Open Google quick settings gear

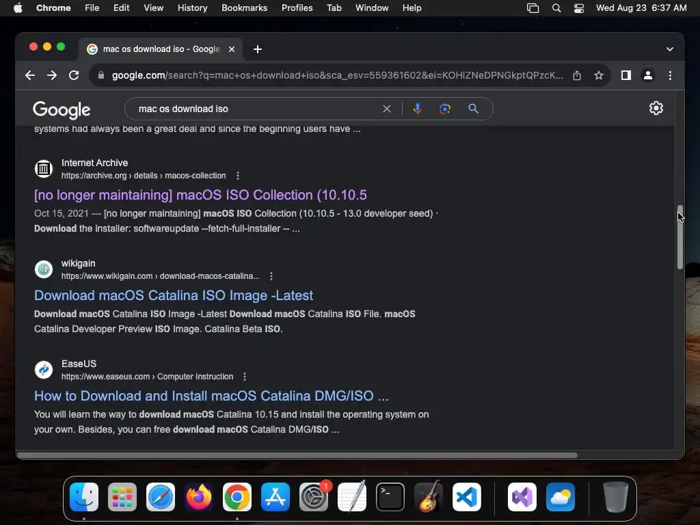pyautogui.click(x=656, y=108)
